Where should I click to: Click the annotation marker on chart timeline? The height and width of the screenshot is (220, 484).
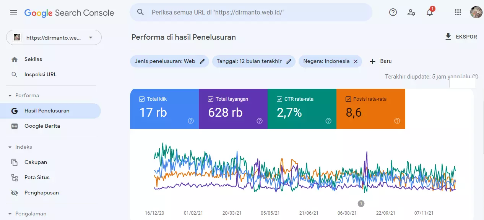coord(361,203)
